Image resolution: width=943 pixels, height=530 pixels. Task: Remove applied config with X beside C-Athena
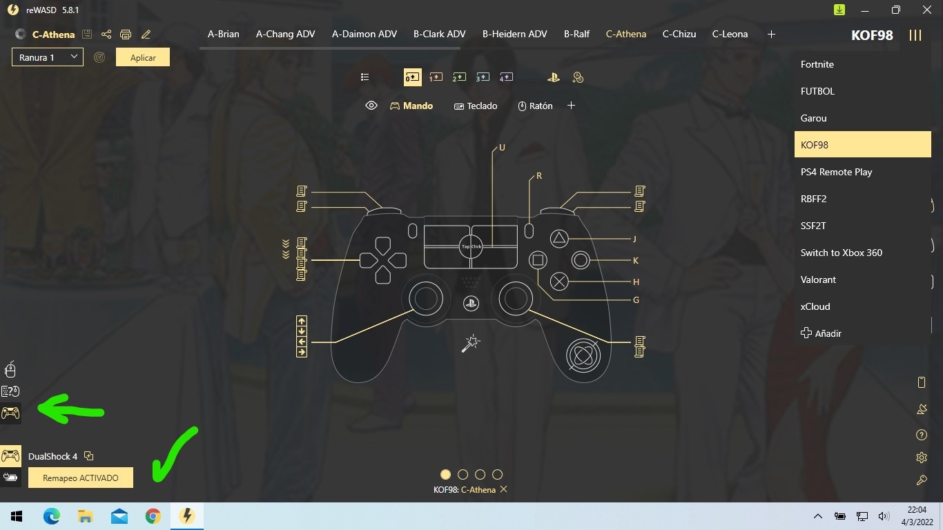click(503, 489)
